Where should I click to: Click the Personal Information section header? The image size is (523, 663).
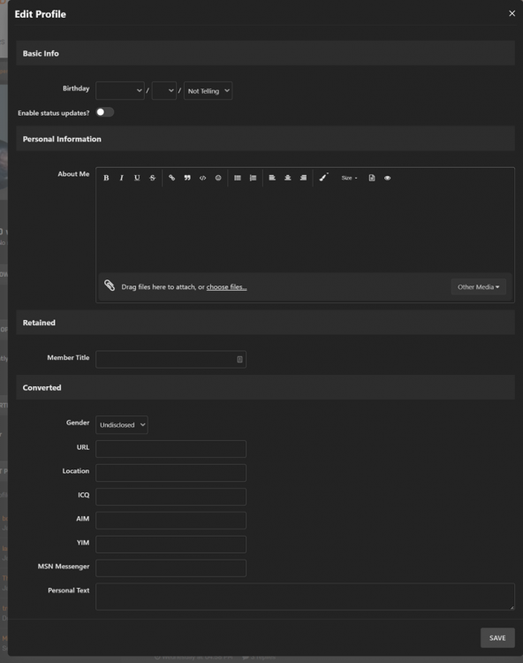coord(265,139)
